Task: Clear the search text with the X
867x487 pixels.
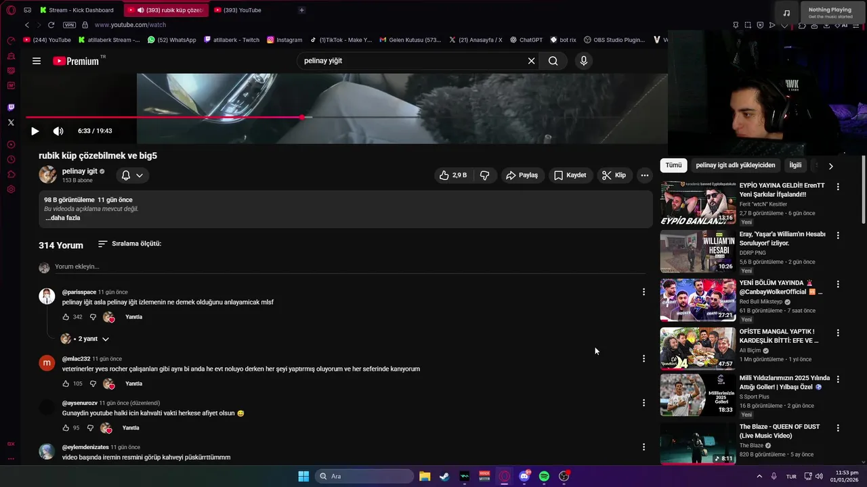Action: (x=532, y=61)
